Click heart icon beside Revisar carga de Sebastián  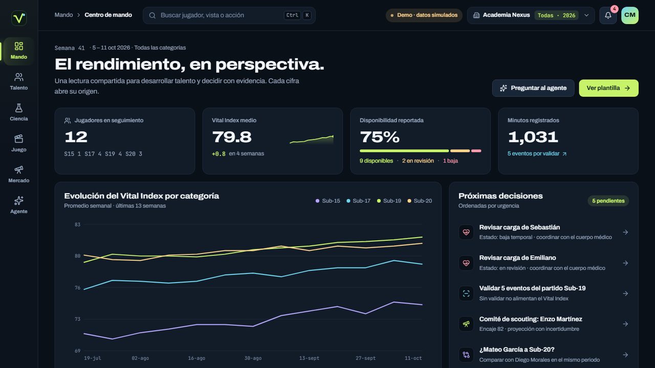click(466, 232)
